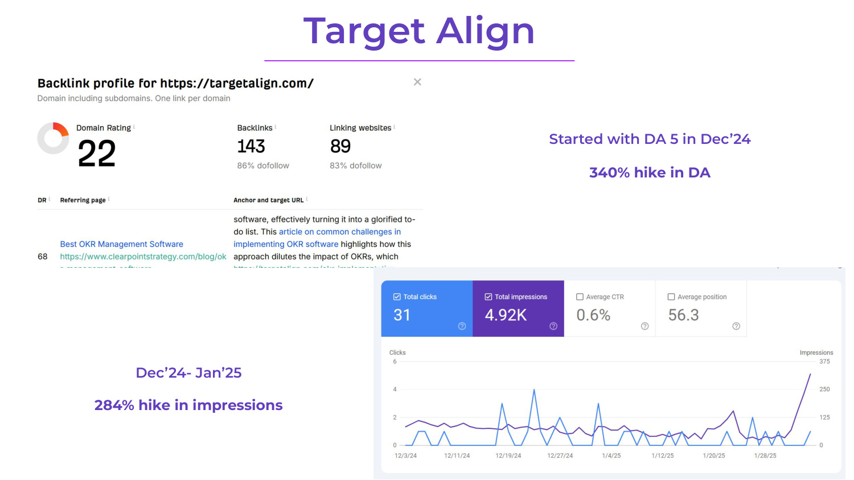Viewport: 854px width, 480px height.
Task: Click the Domain Rating donut gauge
Action: click(x=53, y=137)
